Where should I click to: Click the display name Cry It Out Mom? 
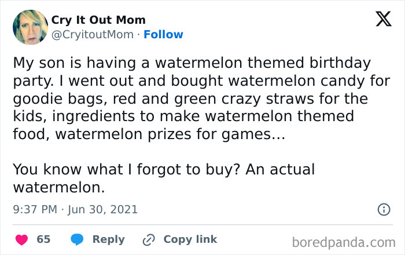[98, 20]
